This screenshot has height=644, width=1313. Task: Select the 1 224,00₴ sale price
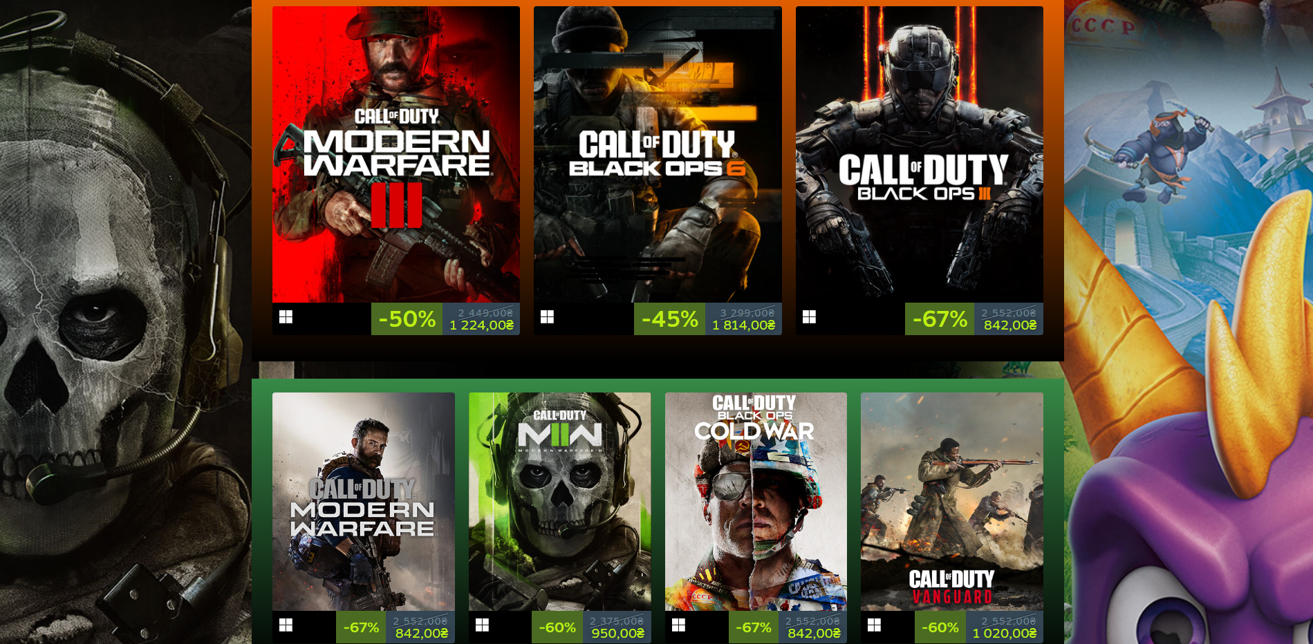[482, 325]
